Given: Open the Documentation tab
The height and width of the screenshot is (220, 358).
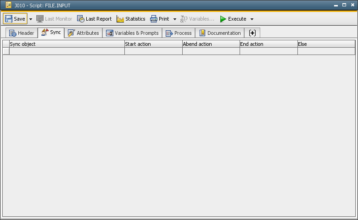Looking at the screenshot, I should coord(220,33).
